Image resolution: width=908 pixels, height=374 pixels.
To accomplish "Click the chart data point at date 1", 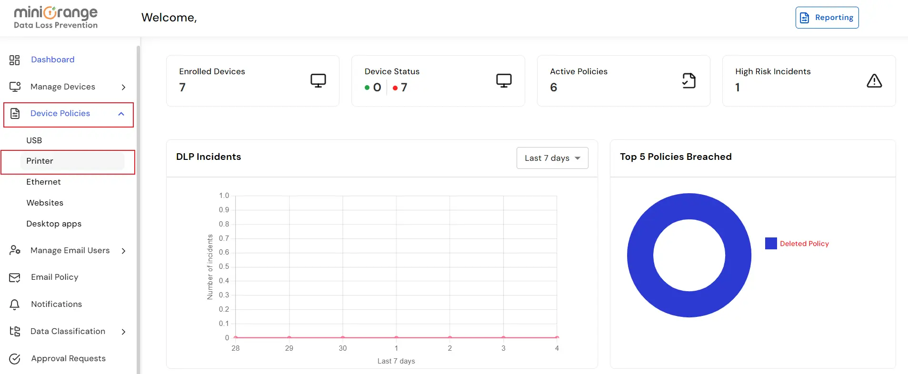I will point(396,337).
